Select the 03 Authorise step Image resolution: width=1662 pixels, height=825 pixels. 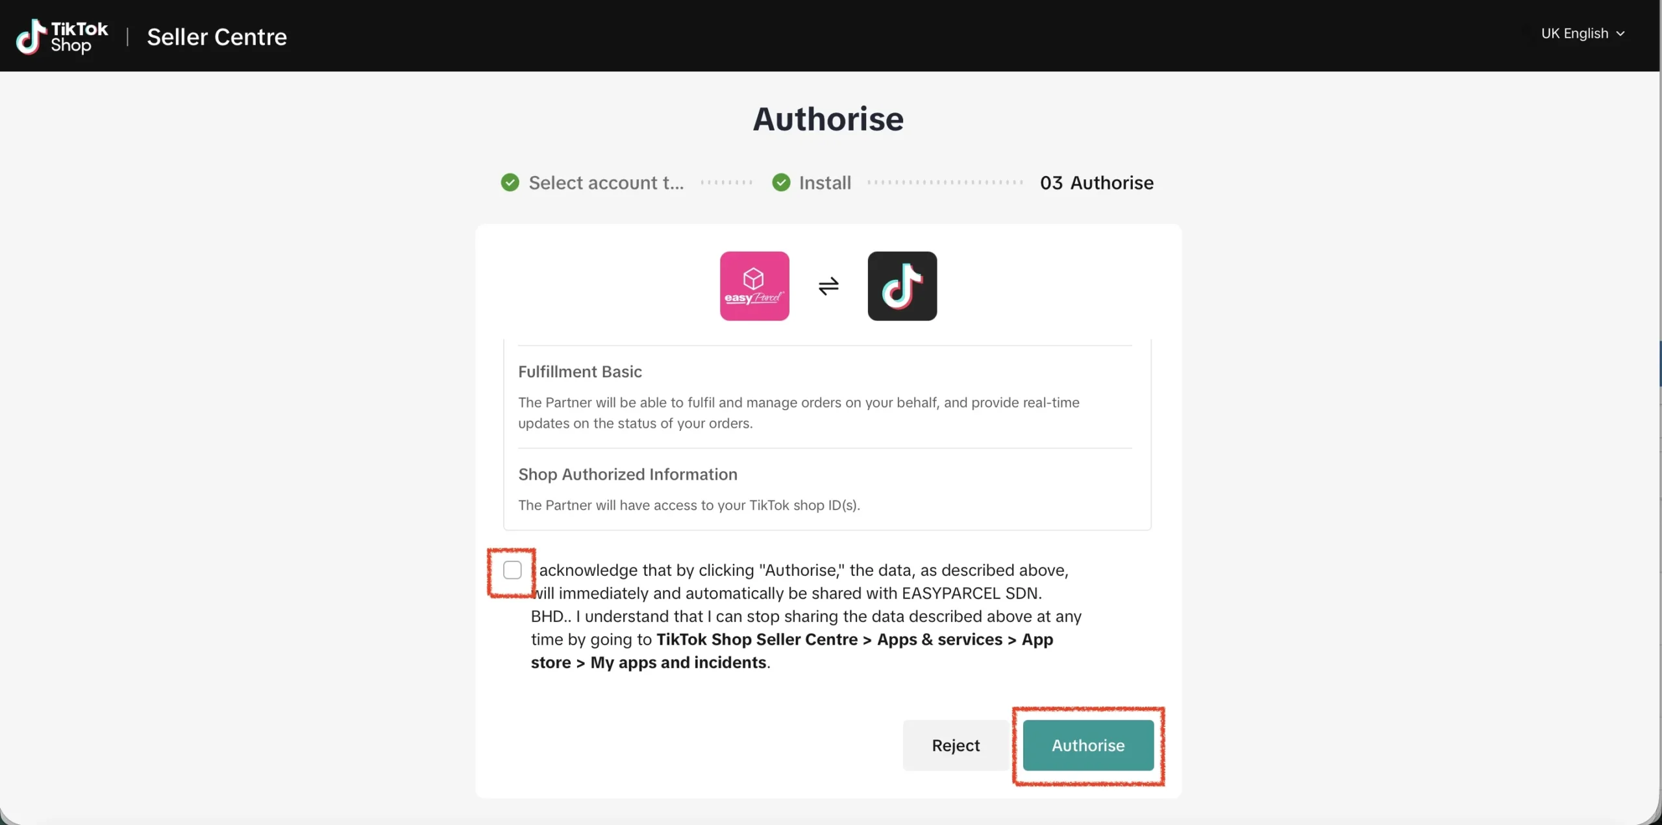pos(1097,183)
